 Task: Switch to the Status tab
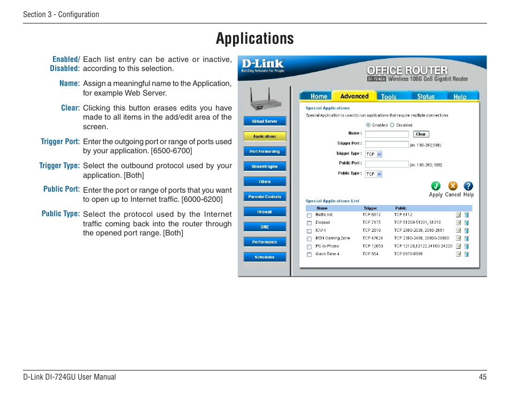coord(426,97)
